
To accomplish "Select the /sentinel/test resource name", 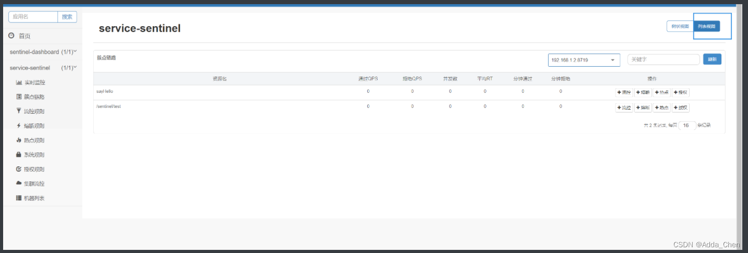I will [108, 106].
